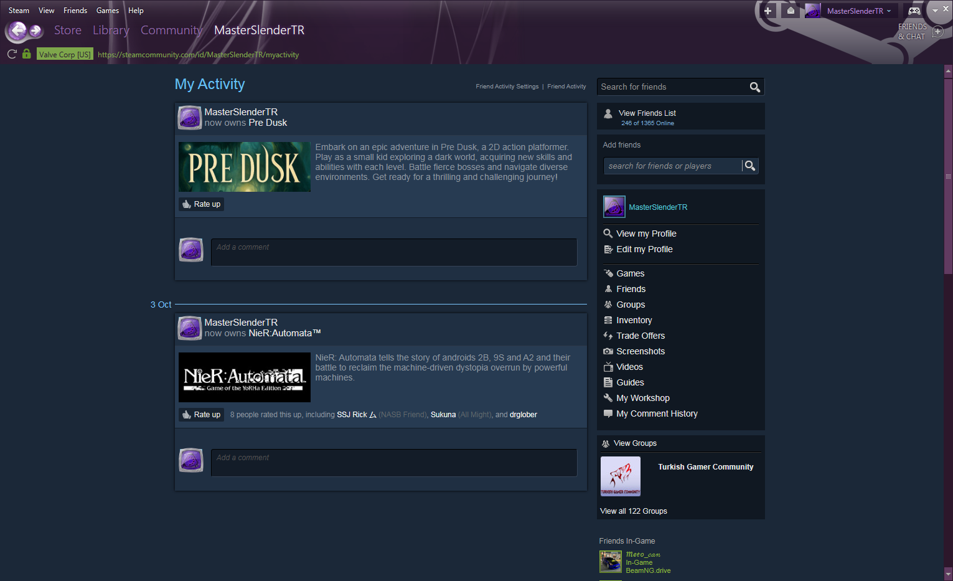Open Friend Activity Settings link

(507, 87)
